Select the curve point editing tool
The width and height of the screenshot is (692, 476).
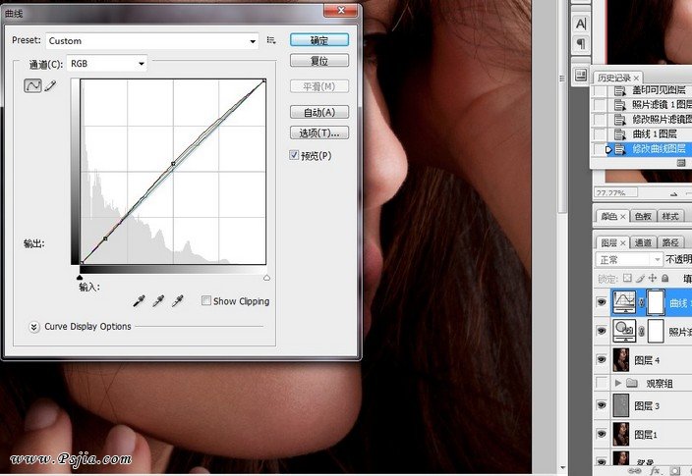[32, 86]
